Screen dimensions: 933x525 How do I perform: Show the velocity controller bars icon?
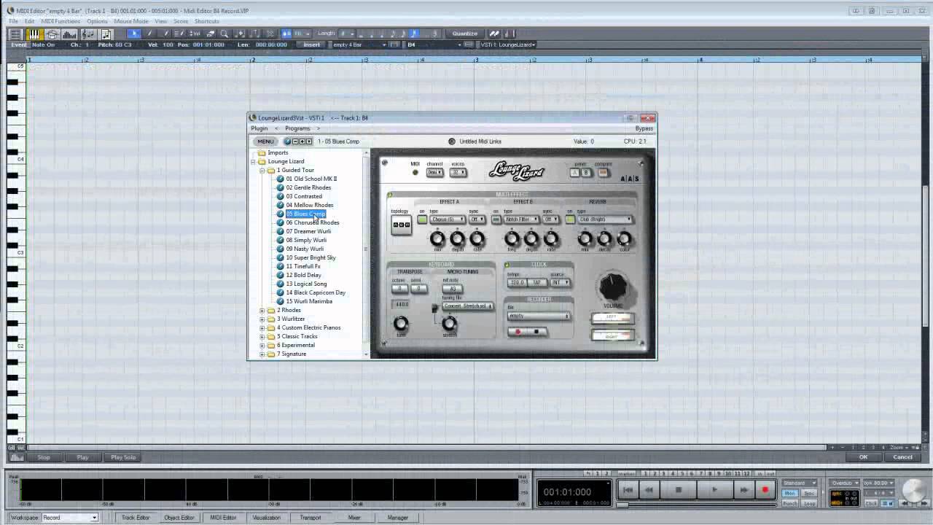pyautogui.click(x=69, y=34)
